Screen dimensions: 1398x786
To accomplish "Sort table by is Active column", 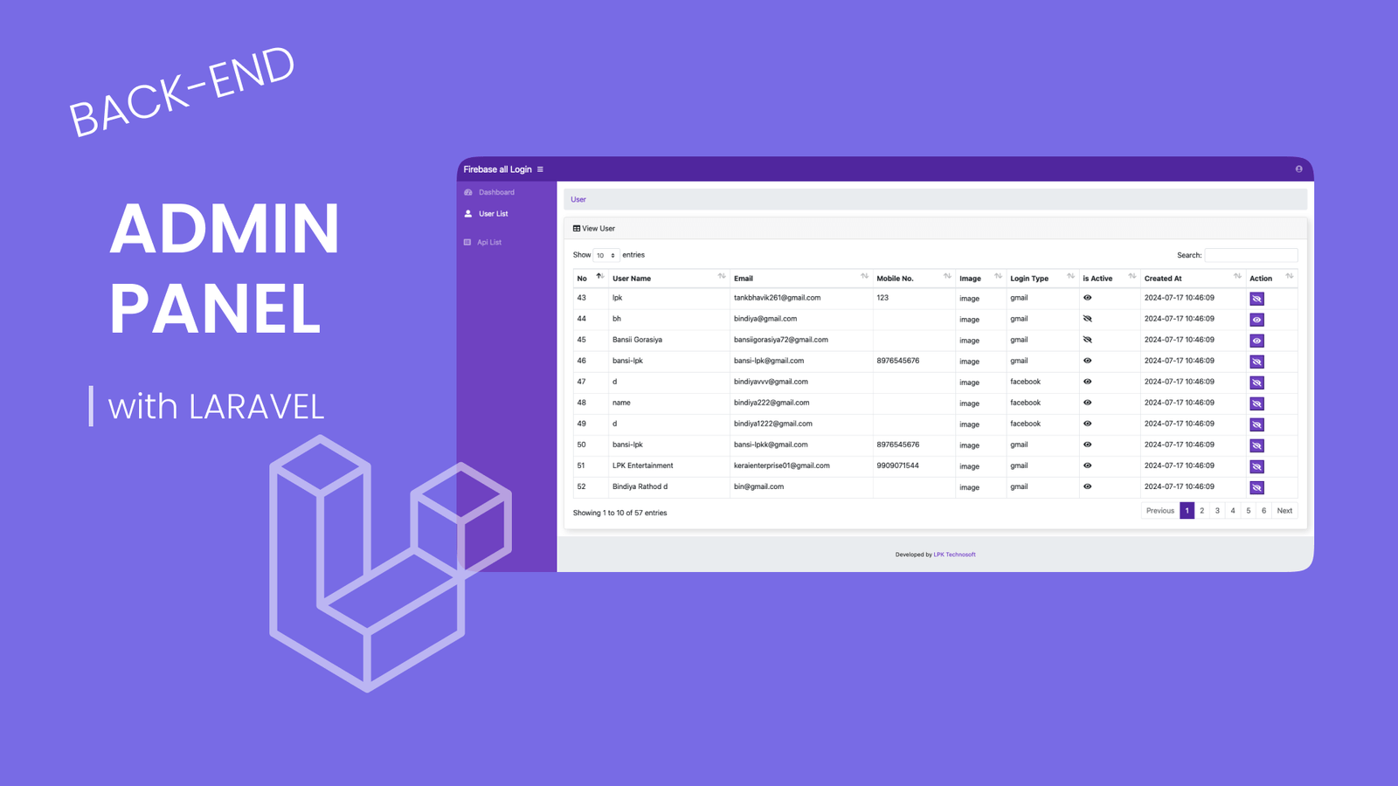I will point(1110,279).
